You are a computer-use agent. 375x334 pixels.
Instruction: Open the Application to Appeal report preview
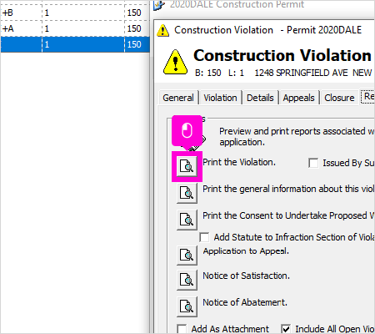[187, 255]
